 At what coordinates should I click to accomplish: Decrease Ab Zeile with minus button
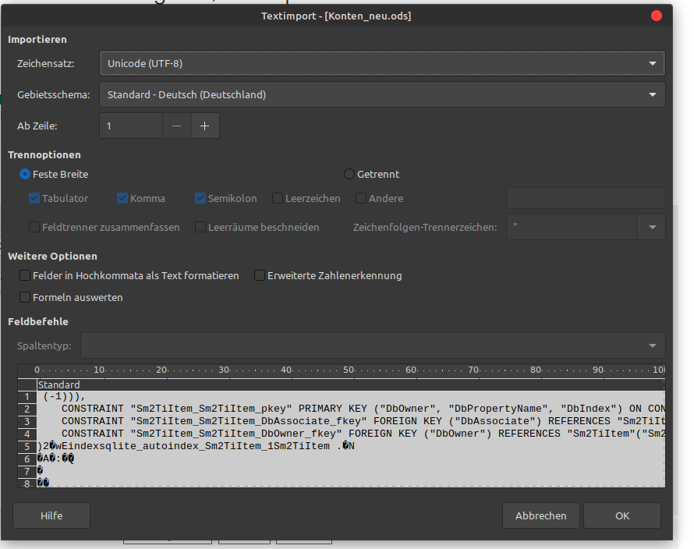(176, 126)
